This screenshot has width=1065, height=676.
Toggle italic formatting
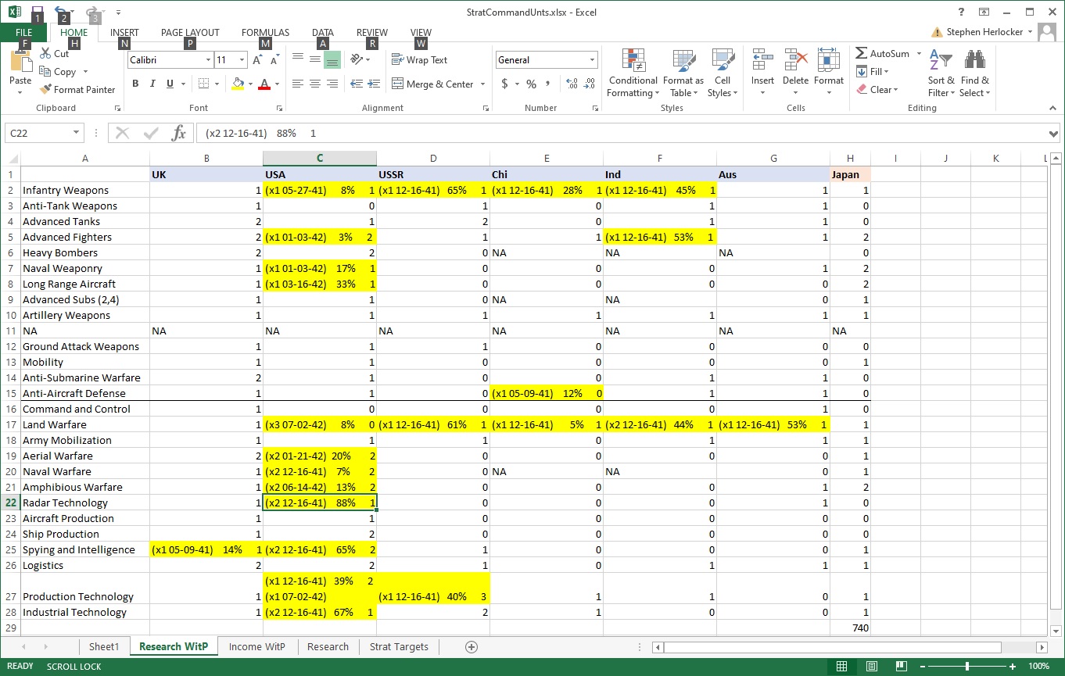[x=152, y=84]
